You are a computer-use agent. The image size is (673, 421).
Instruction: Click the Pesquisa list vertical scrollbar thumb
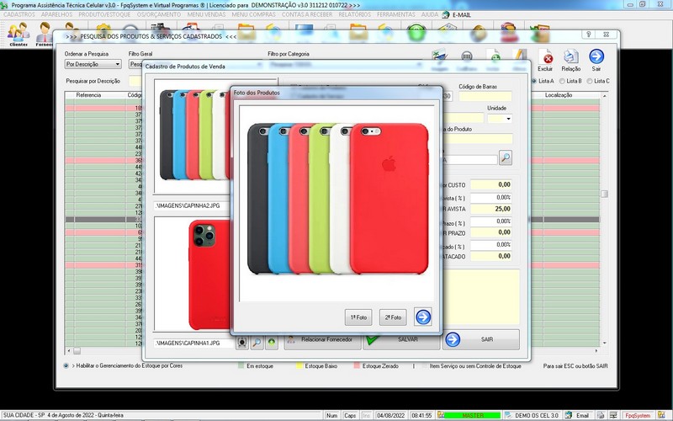[x=604, y=195]
